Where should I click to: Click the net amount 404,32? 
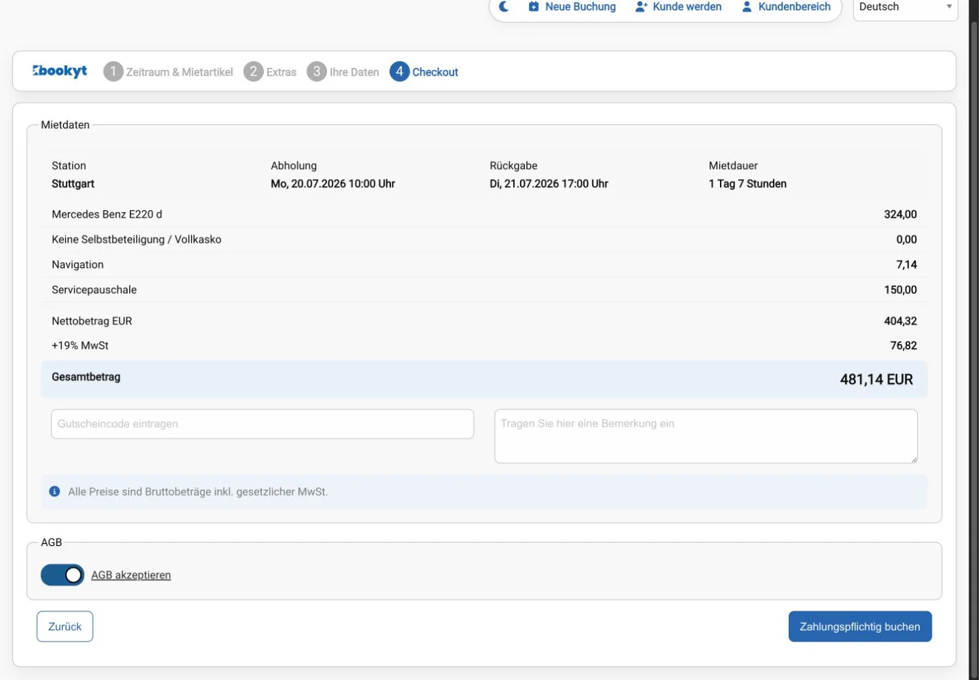coord(901,321)
